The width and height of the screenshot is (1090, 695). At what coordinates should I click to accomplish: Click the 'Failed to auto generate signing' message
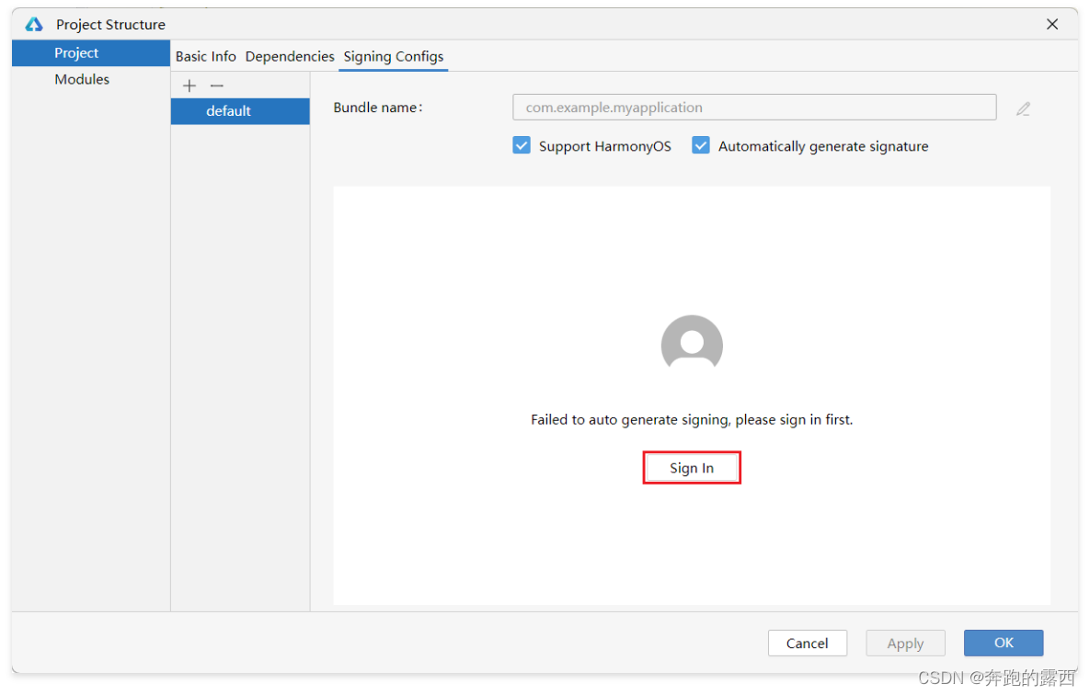[692, 420]
